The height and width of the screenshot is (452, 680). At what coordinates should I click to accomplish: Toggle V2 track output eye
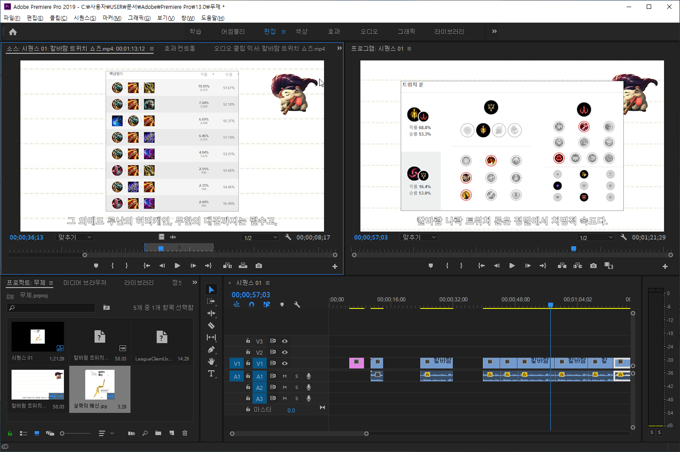tap(285, 352)
